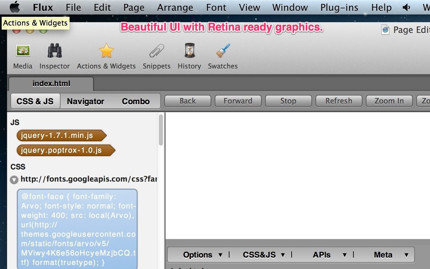Image resolution: width=430 pixels, height=269 pixels.
Task: Open Actions & Widgets star icon
Action: coord(106,51)
